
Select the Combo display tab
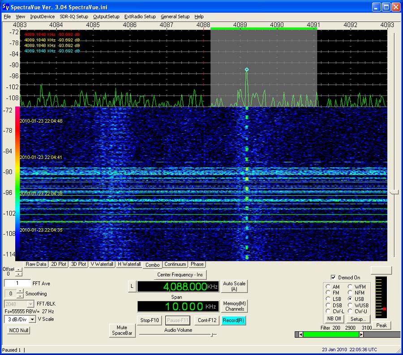pos(152,265)
